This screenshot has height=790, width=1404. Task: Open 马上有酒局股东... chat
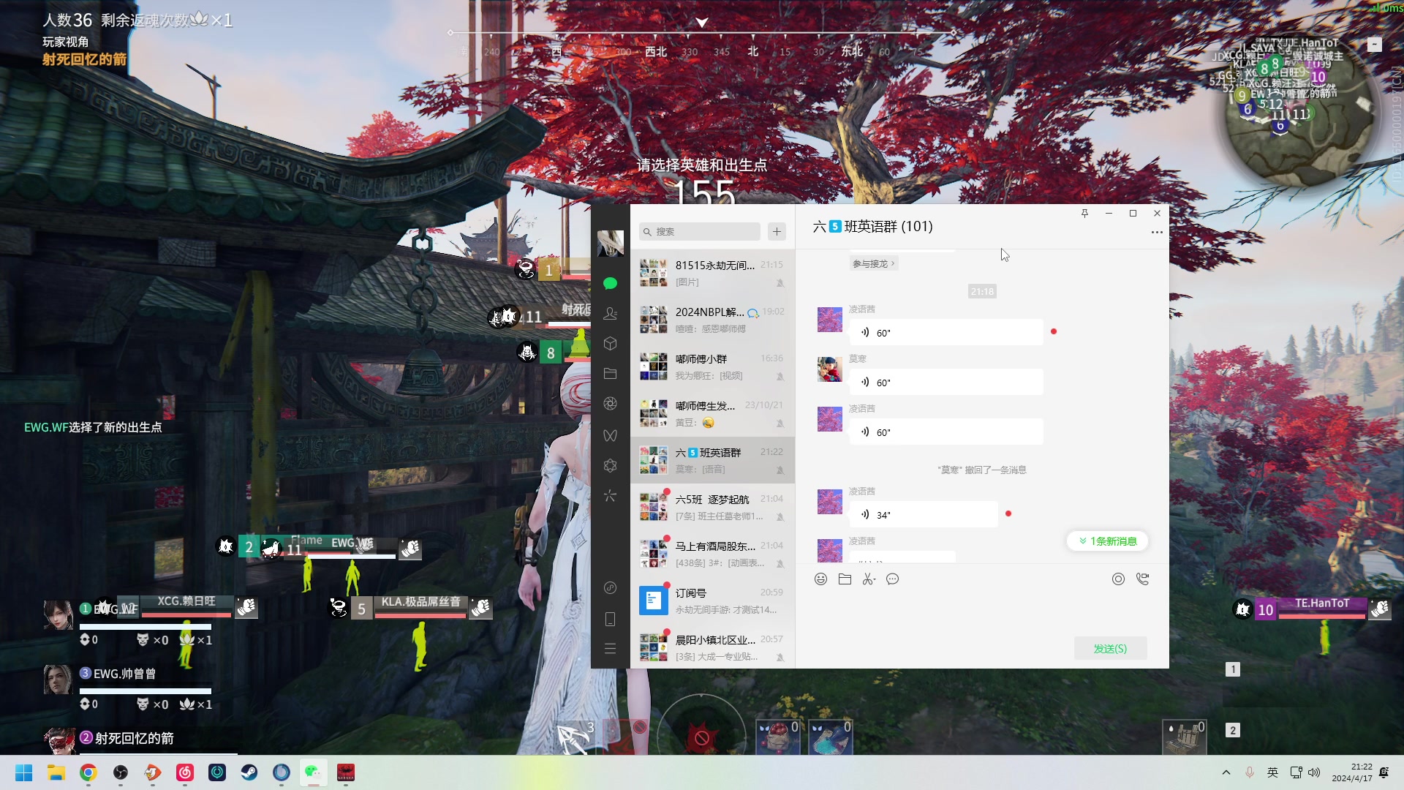712,554
